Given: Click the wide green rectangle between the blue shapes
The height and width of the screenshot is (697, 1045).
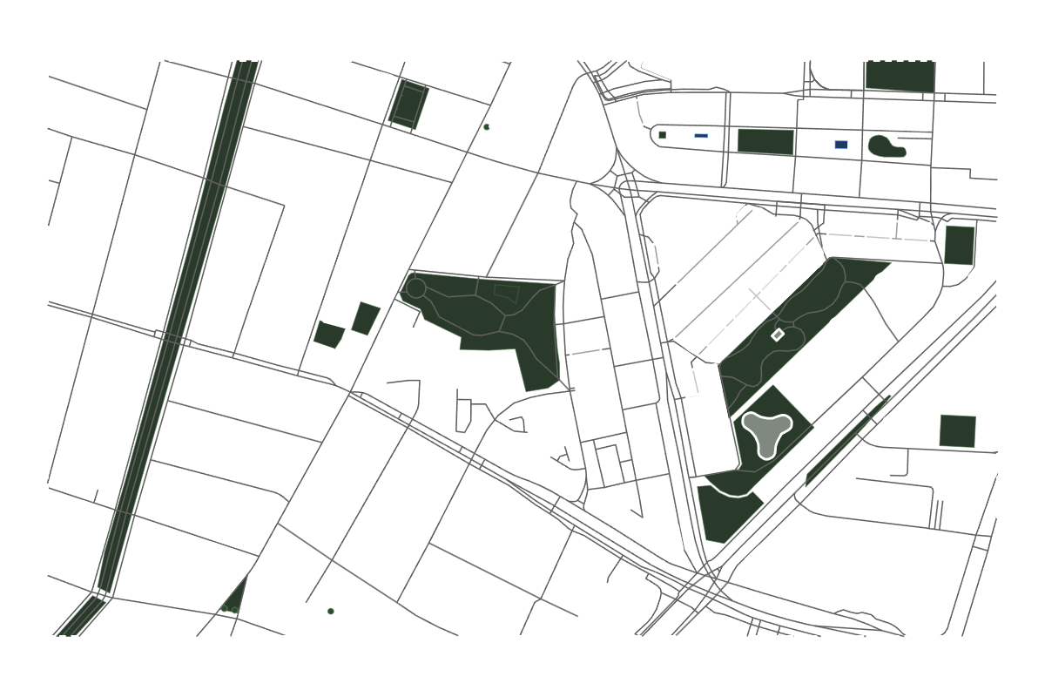Looking at the screenshot, I should [x=765, y=142].
